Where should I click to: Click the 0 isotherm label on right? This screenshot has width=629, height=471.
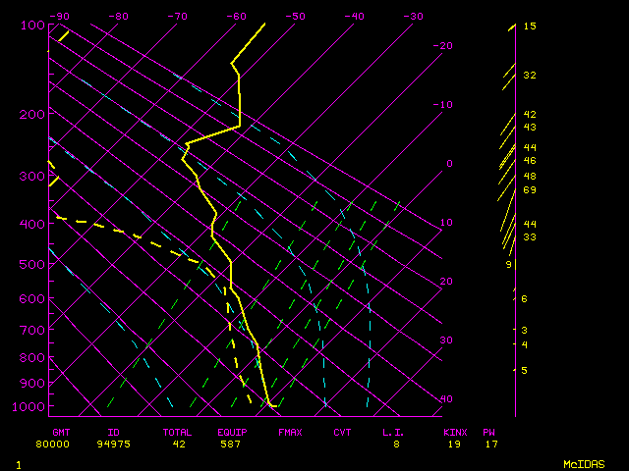[449, 164]
